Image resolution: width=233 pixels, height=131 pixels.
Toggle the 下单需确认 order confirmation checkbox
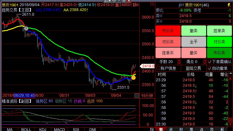click(x=210, y=62)
